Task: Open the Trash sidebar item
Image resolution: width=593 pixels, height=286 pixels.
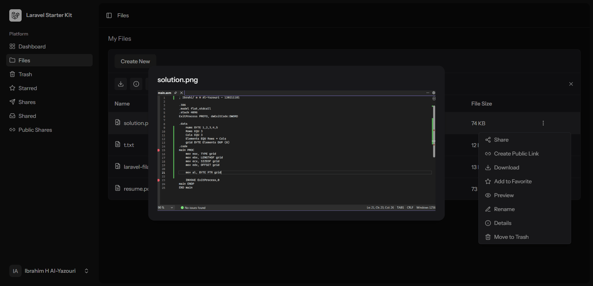Action: [x=49, y=74]
